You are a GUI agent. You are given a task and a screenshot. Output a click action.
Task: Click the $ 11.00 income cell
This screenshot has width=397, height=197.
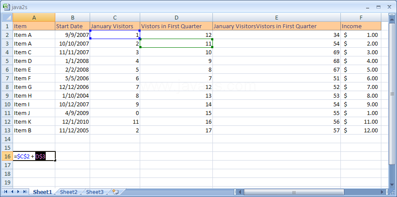pos(361,121)
